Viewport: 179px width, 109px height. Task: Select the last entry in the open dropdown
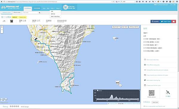pyautogui.click(x=55, y=16)
